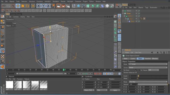Open the Coord. tab in Attributes

tap(133, 59)
